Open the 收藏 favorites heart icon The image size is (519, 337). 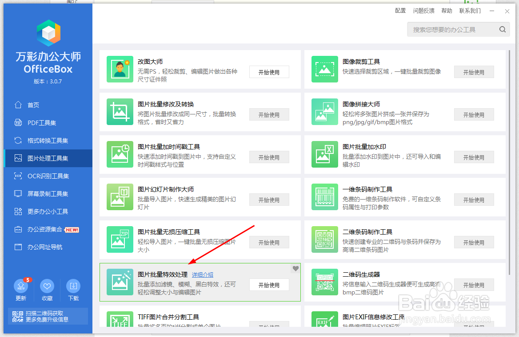point(47,286)
